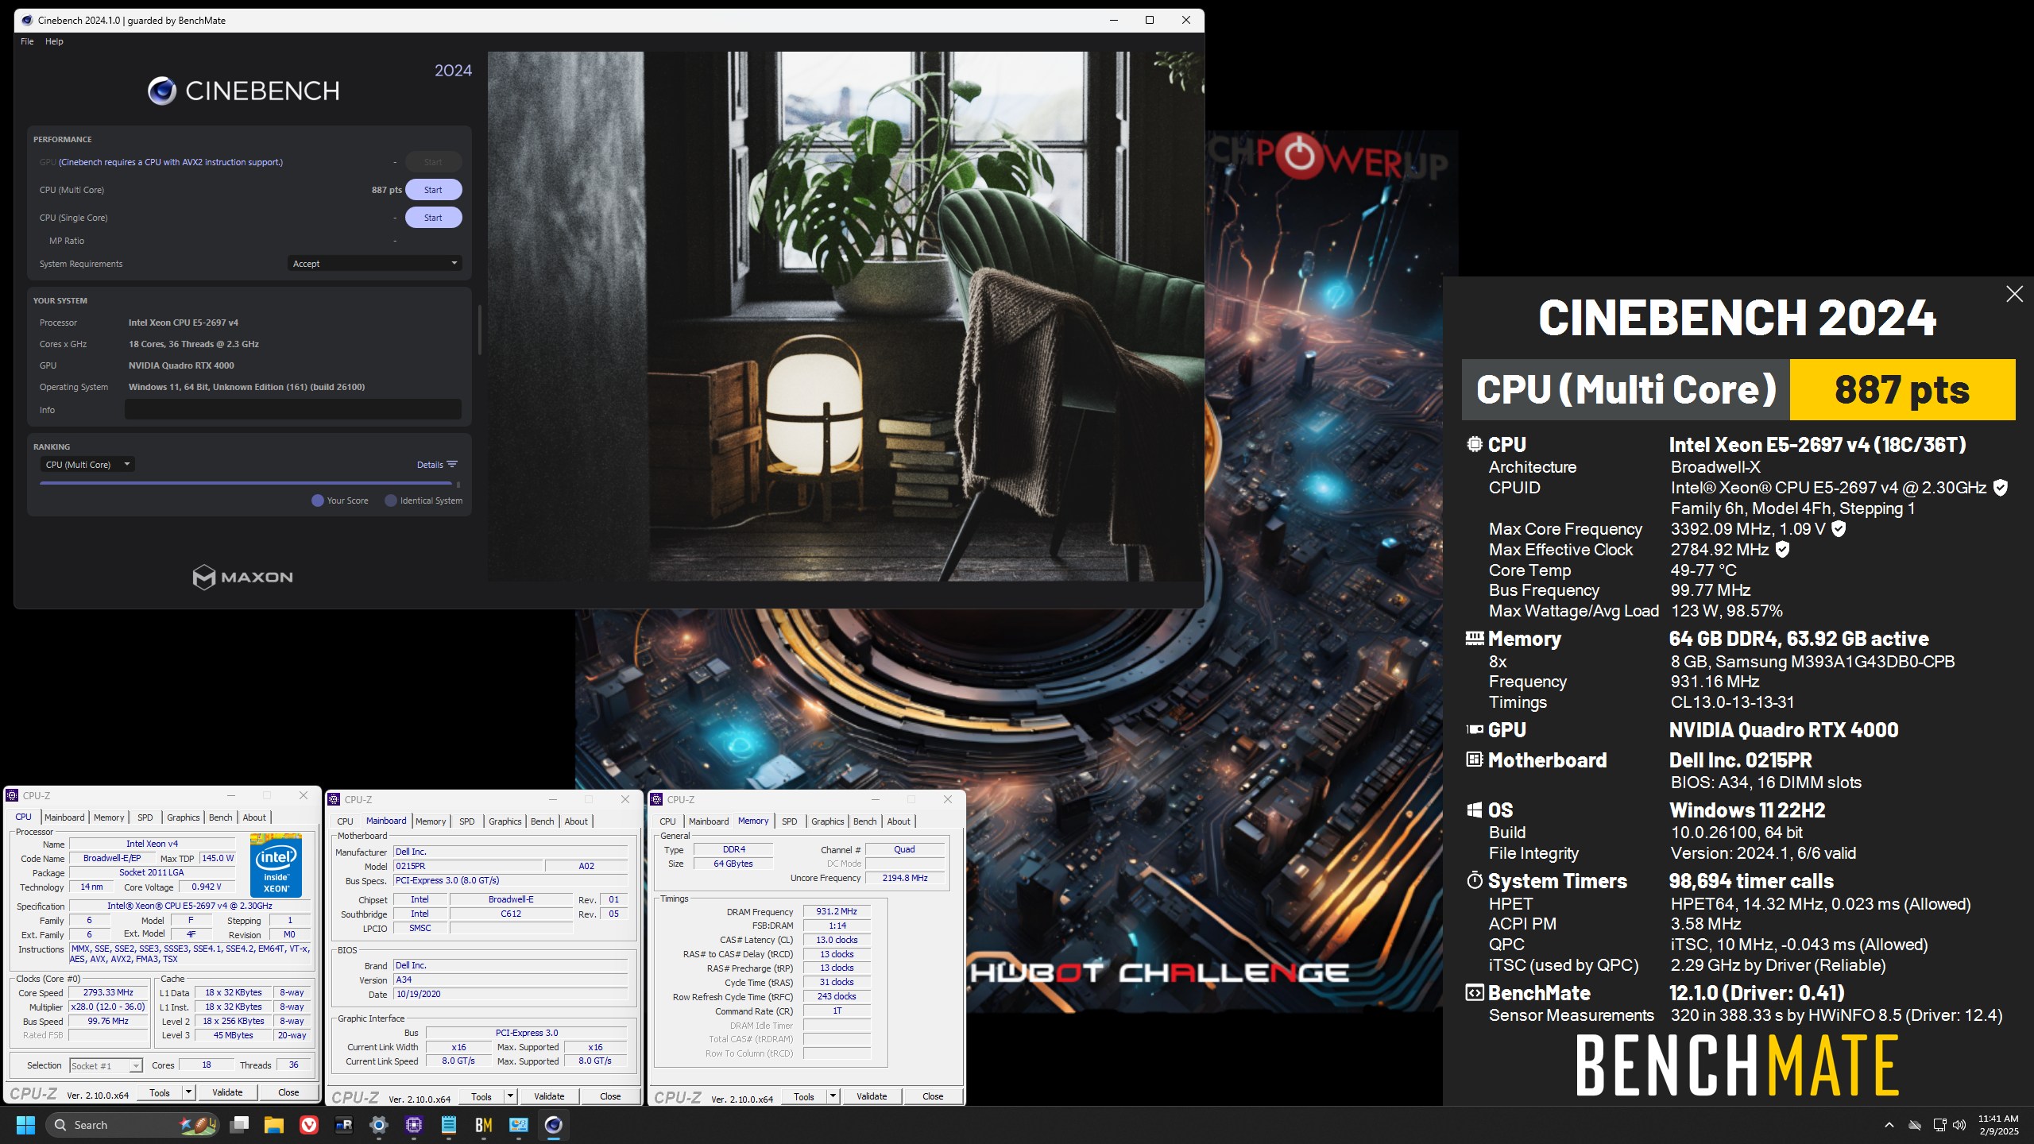Open the Graphics tab in the CPU-Z Mainboard window

[x=505, y=821]
